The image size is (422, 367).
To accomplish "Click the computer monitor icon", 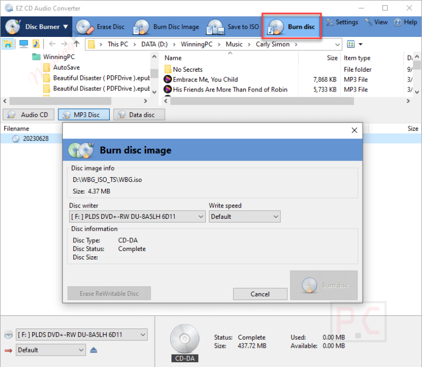I will pos(24,44).
